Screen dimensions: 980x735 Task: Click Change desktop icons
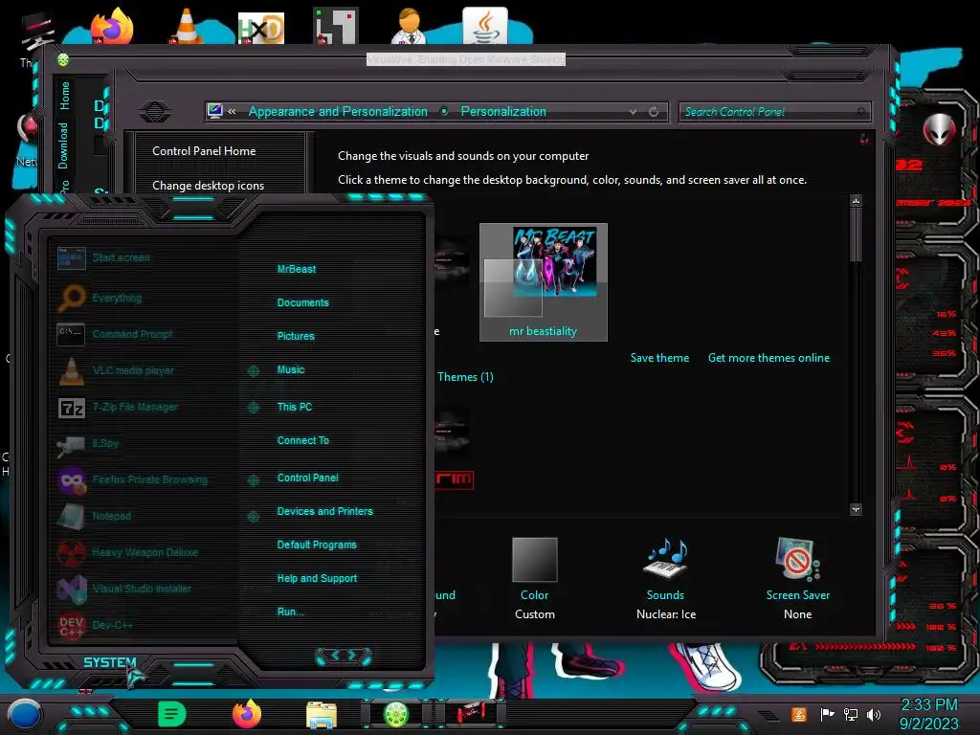click(208, 186)
